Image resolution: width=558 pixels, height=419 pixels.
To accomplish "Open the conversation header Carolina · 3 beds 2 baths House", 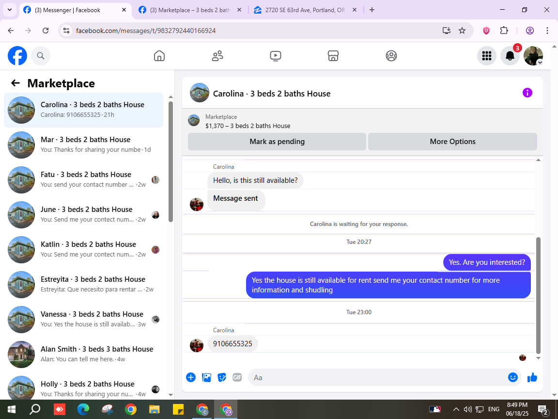I will (x=272, y=94).
